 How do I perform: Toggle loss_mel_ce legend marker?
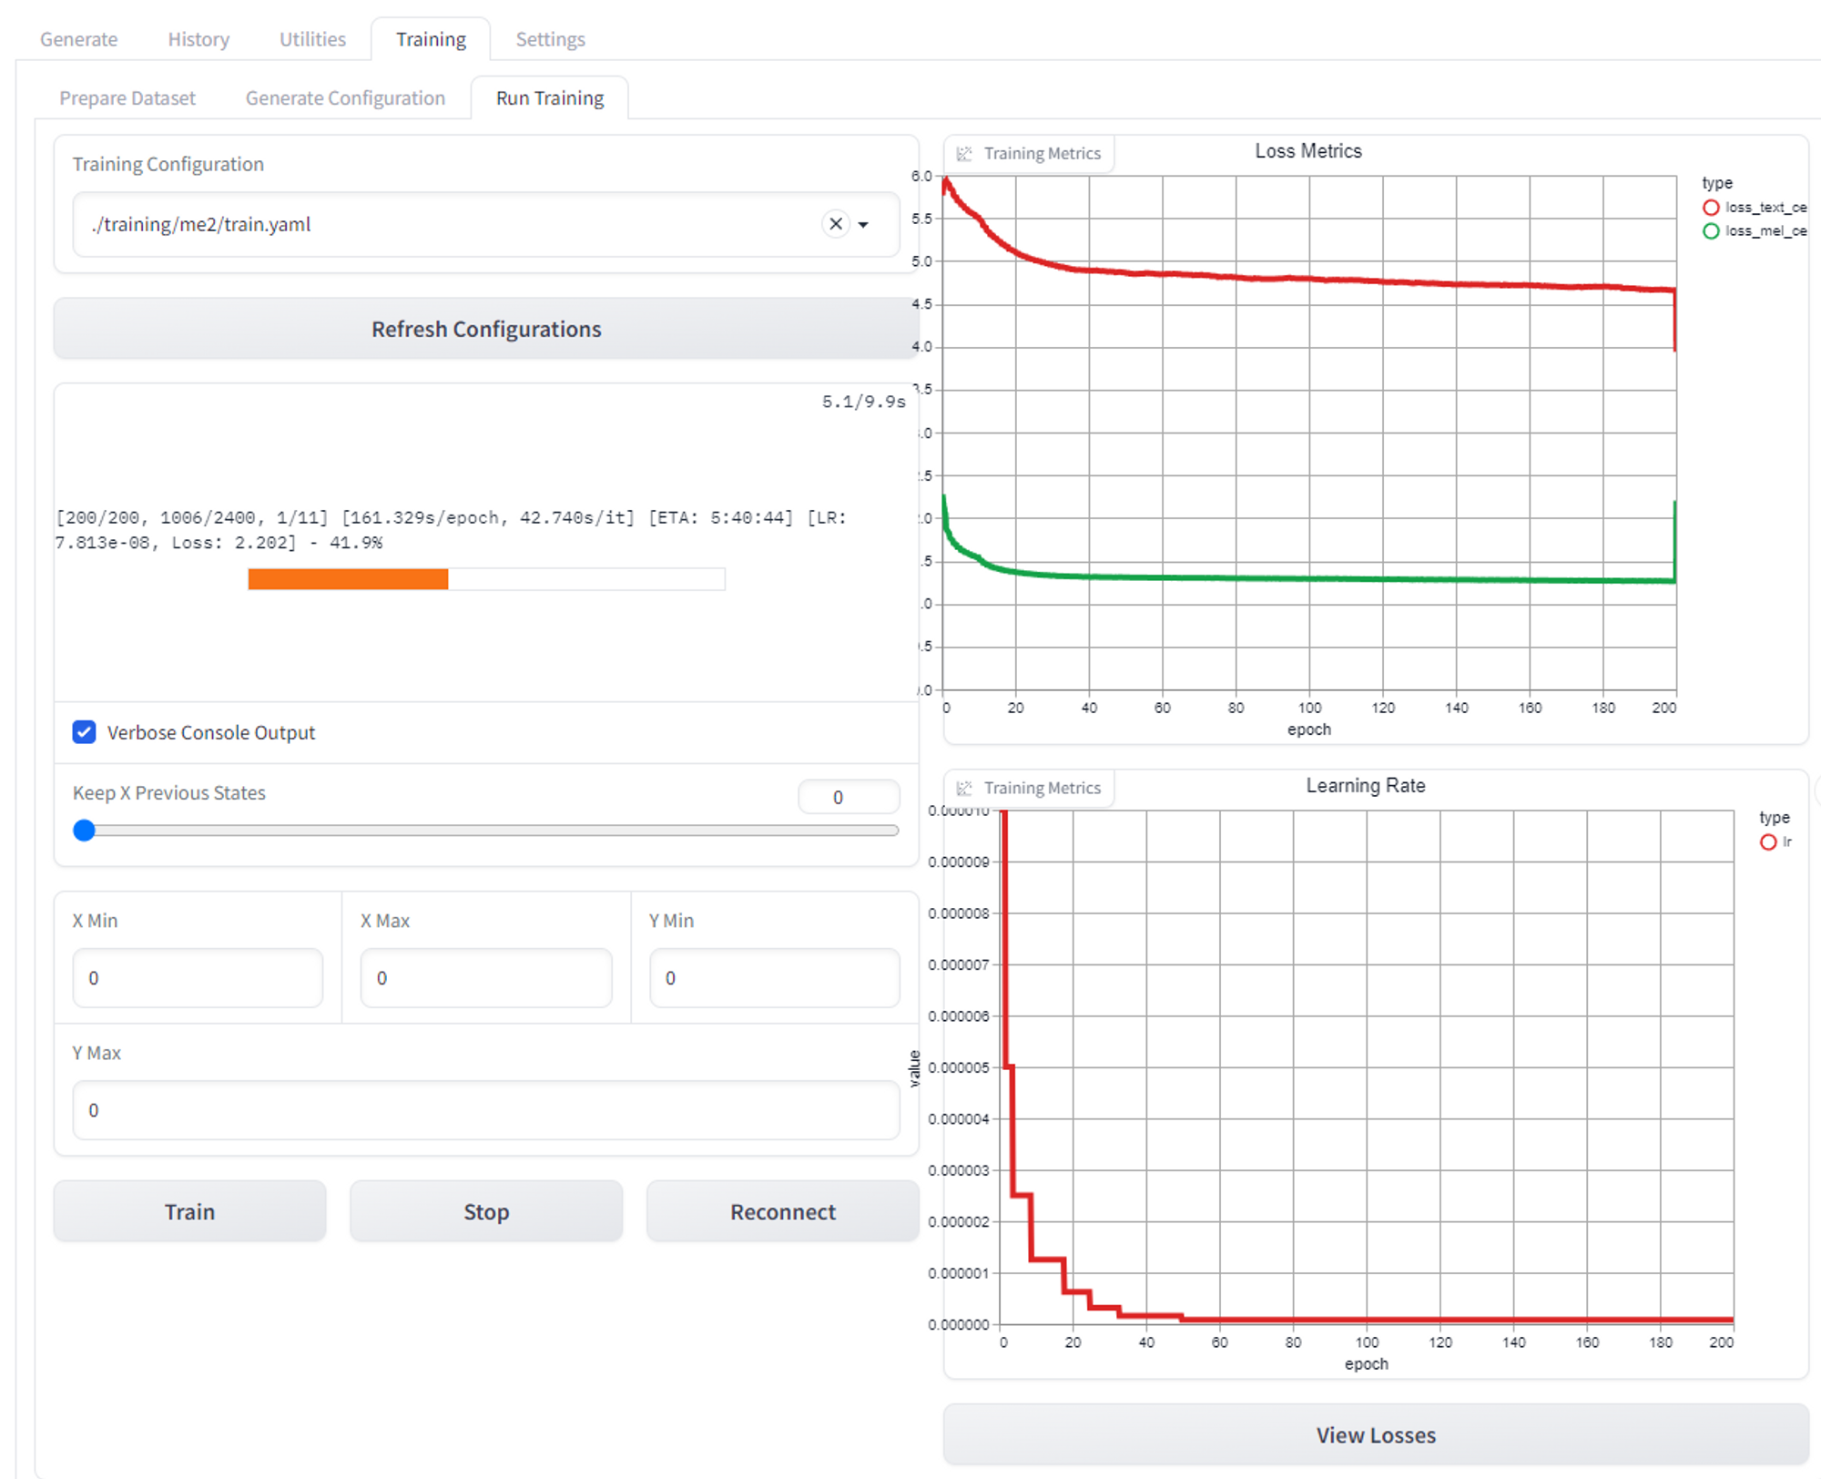(1711, 231)
